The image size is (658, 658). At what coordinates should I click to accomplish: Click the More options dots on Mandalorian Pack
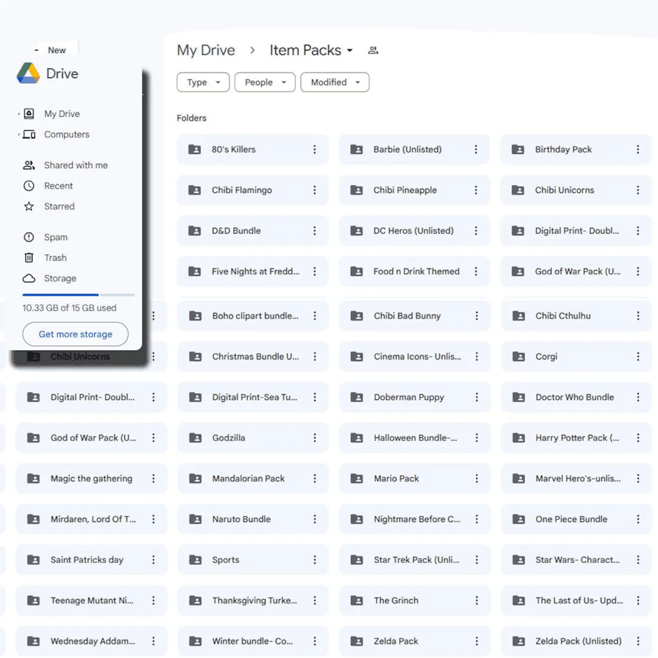314,478
